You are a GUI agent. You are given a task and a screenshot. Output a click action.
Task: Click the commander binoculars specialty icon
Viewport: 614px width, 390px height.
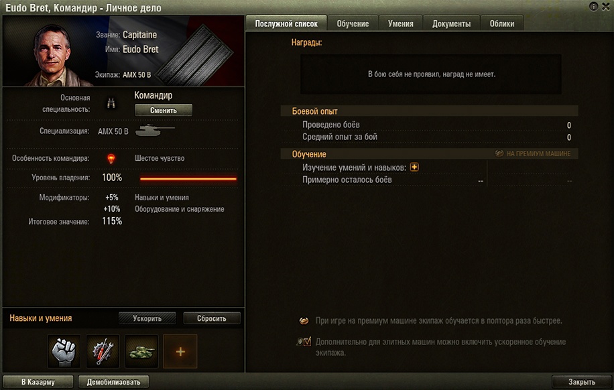tap(111, 103)
